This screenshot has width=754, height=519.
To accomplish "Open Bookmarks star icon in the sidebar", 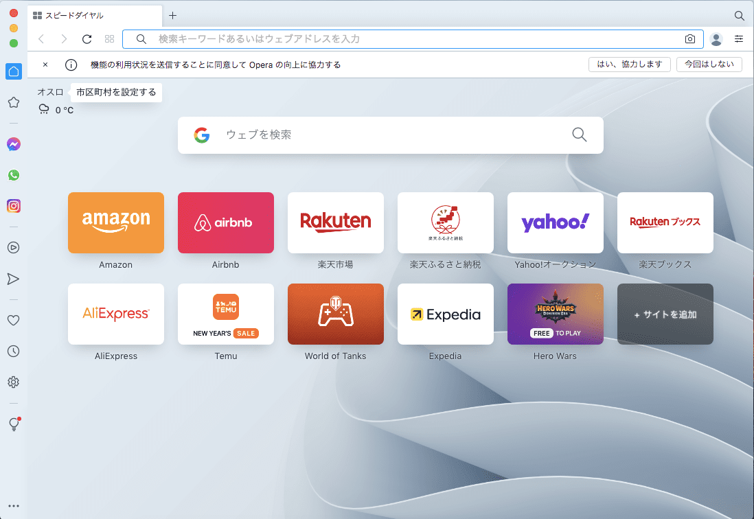I will (14, 102).
